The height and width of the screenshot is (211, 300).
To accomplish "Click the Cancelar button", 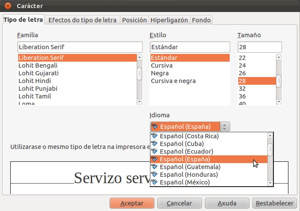I will [x=179, y=203].
